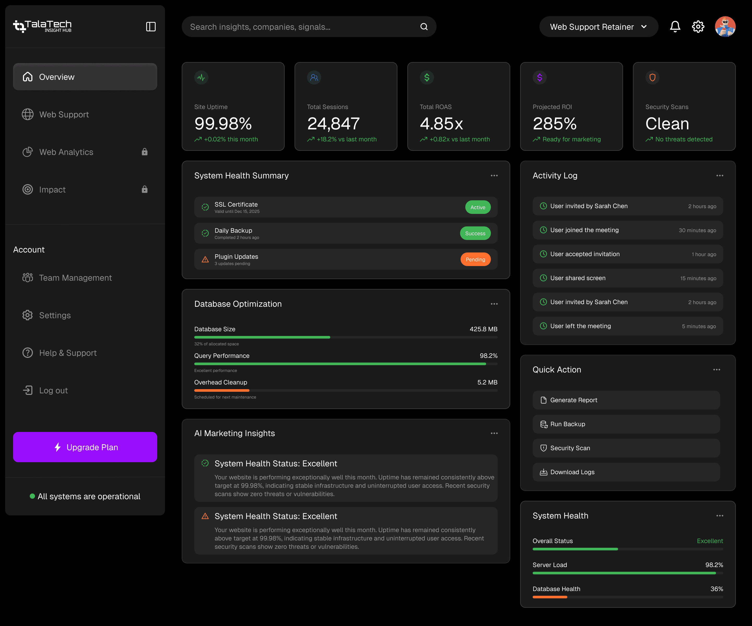Click the Plugin Updates warning icon
Screen dimensions: 752x626
coord(205,259)
